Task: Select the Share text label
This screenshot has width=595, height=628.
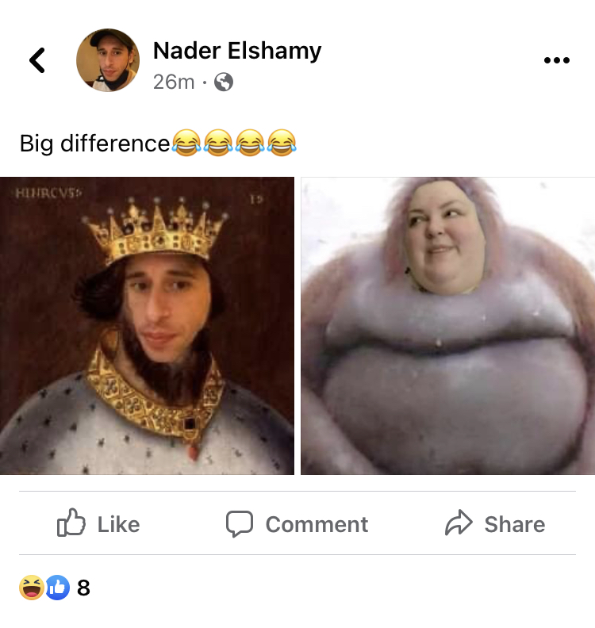Action: [515, 524]
